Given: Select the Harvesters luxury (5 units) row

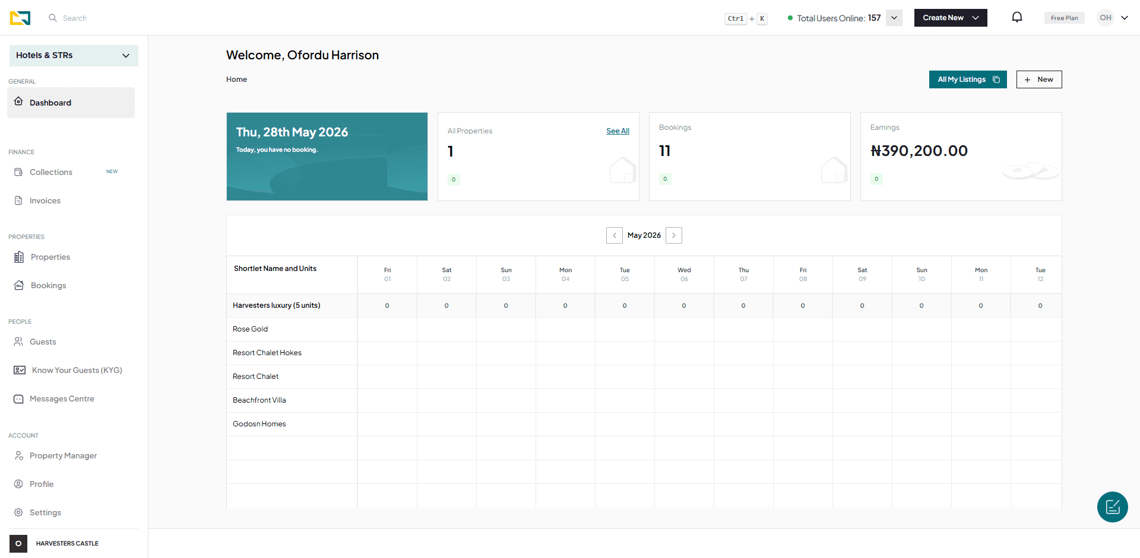Looking at the screenshot, I should point(644,305).
